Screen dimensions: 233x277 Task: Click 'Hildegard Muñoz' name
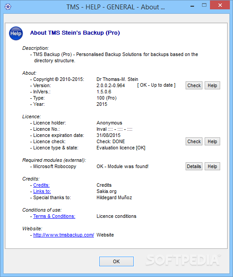pos(114,197)
